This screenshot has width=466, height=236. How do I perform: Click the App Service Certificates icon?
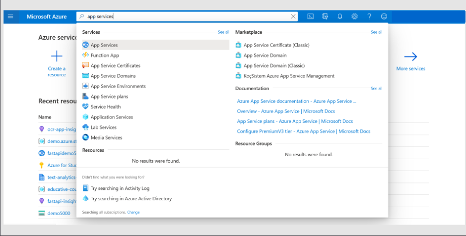[x=85, y=65]
